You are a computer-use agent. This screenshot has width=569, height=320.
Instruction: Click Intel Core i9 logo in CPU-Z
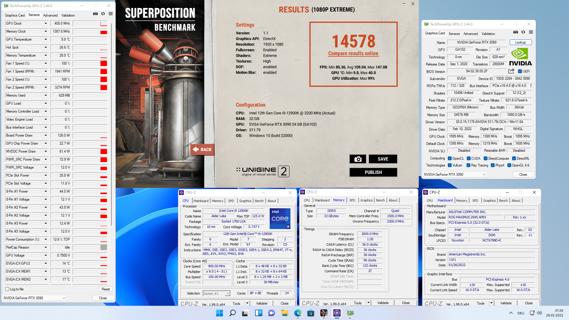(280, 219)
